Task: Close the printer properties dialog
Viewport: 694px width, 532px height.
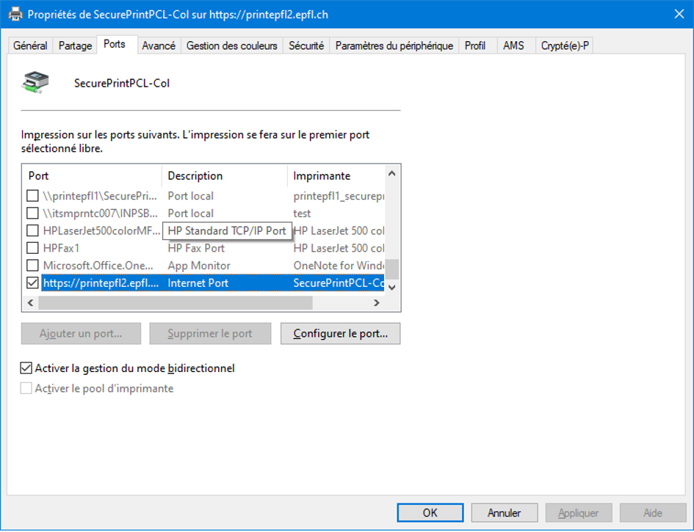Action: [678, 14]
